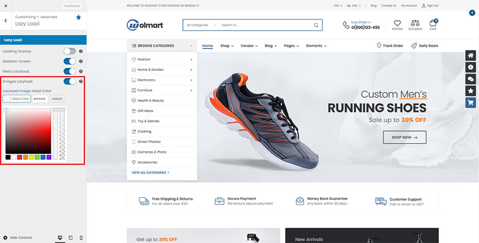Select the Fashion category

pos(144,60)
